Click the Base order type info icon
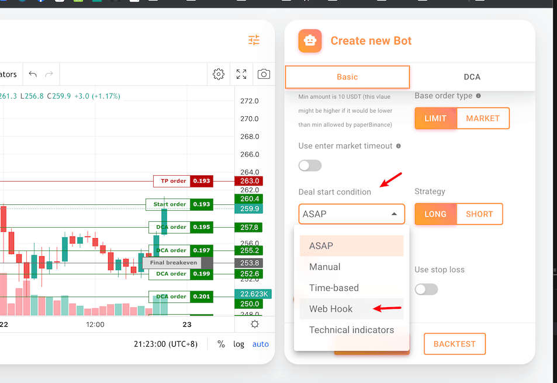Image resolution: width=557 pixels, height=383 pixels. (x=478, y=96)
